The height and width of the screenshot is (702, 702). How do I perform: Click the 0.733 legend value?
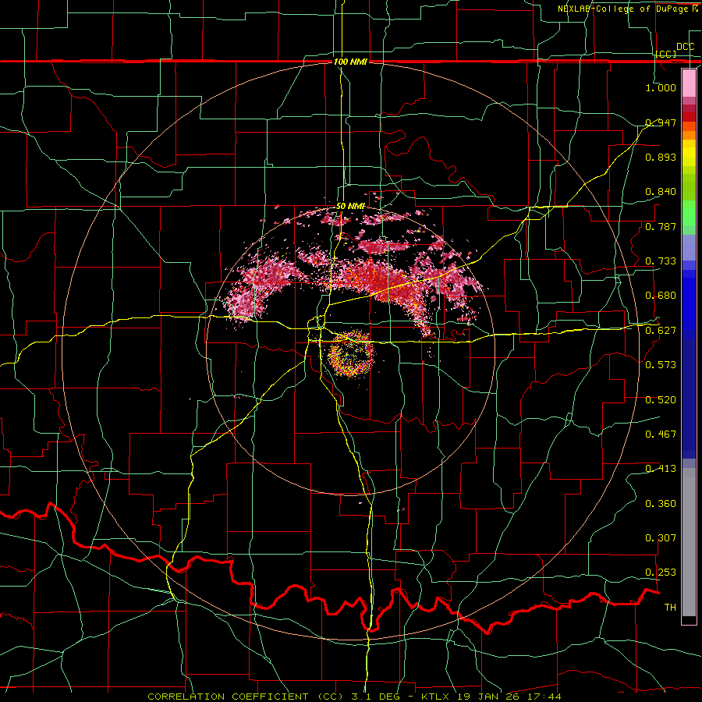pyautogui.click(x=661, y=261)
